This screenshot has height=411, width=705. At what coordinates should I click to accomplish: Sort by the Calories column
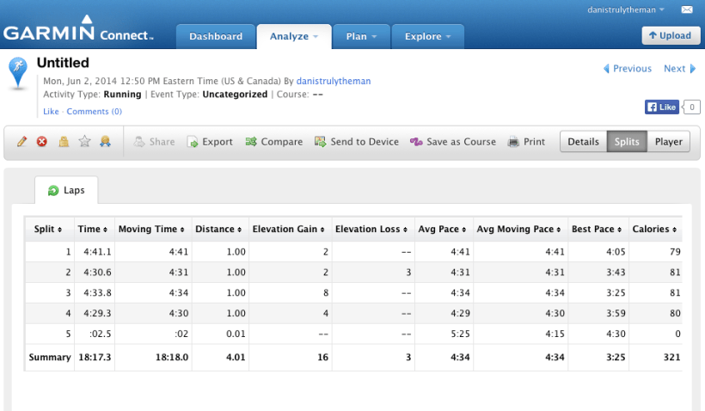pos(654,229)
